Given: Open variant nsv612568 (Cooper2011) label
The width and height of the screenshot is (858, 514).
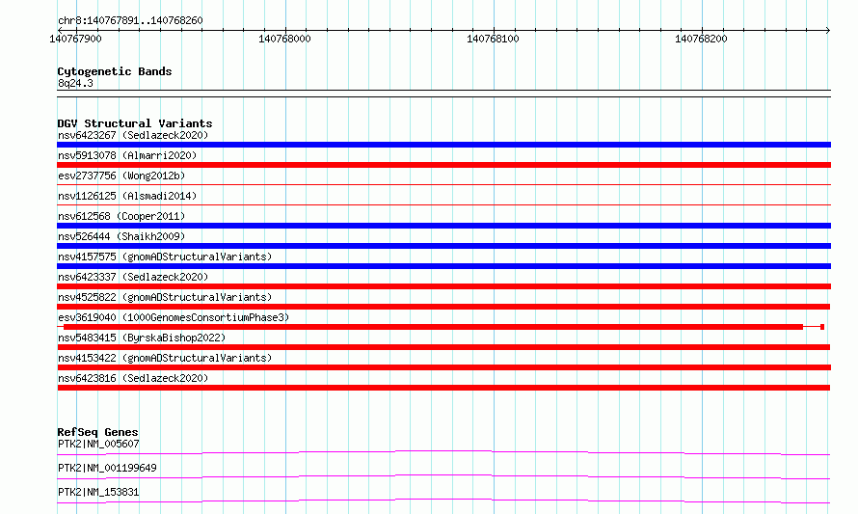Looking at the screenshot, I should point(121,216).
